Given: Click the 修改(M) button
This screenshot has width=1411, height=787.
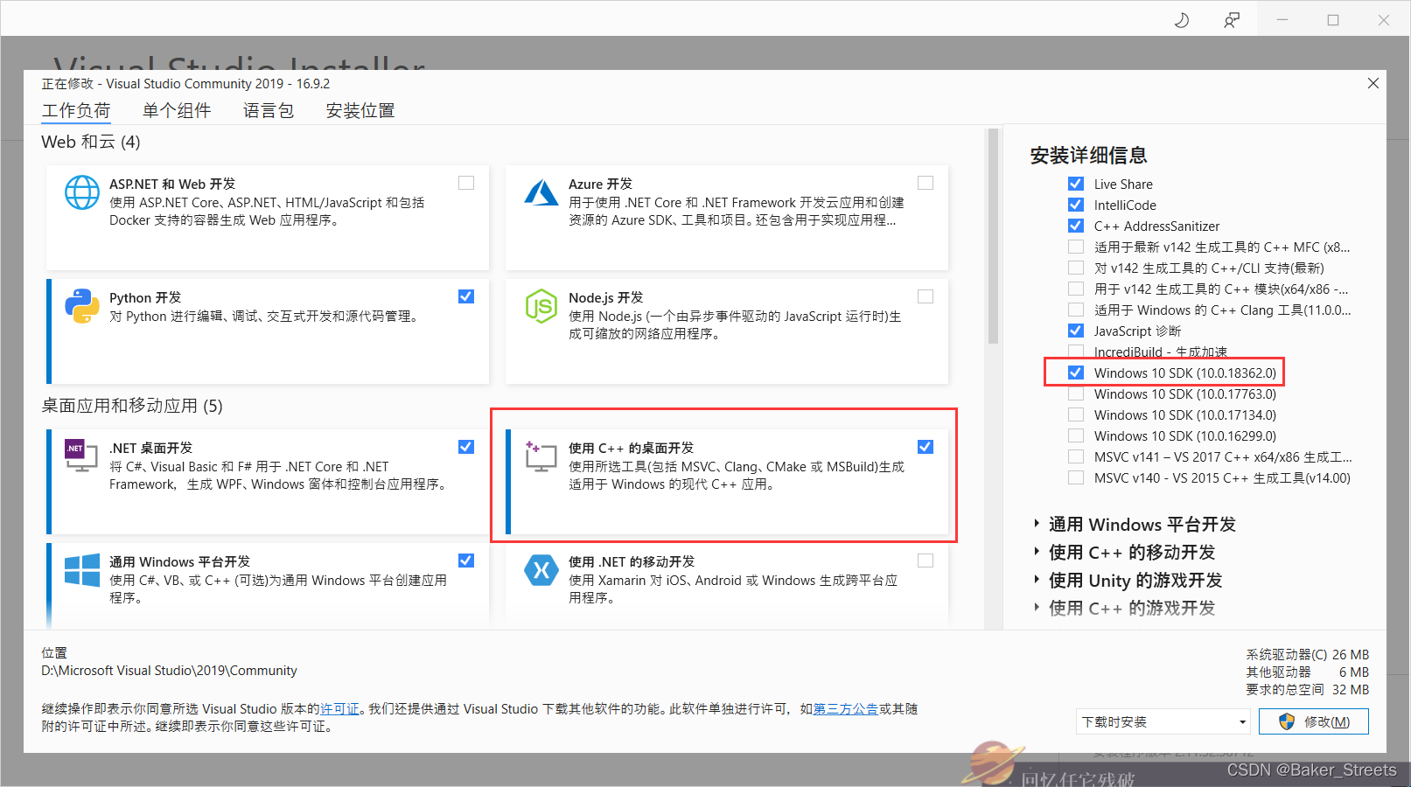Looking at the screenshot, I should click(x=1314, y=721).
